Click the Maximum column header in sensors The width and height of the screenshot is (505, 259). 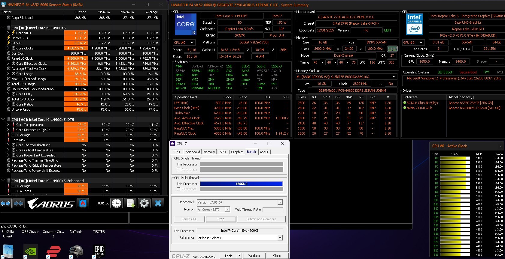click(x=124, y=12)
